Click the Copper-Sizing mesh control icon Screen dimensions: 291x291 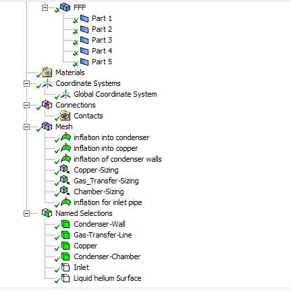pos(65,170)
